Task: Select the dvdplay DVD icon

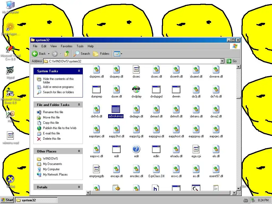Action: click(136, 89)
